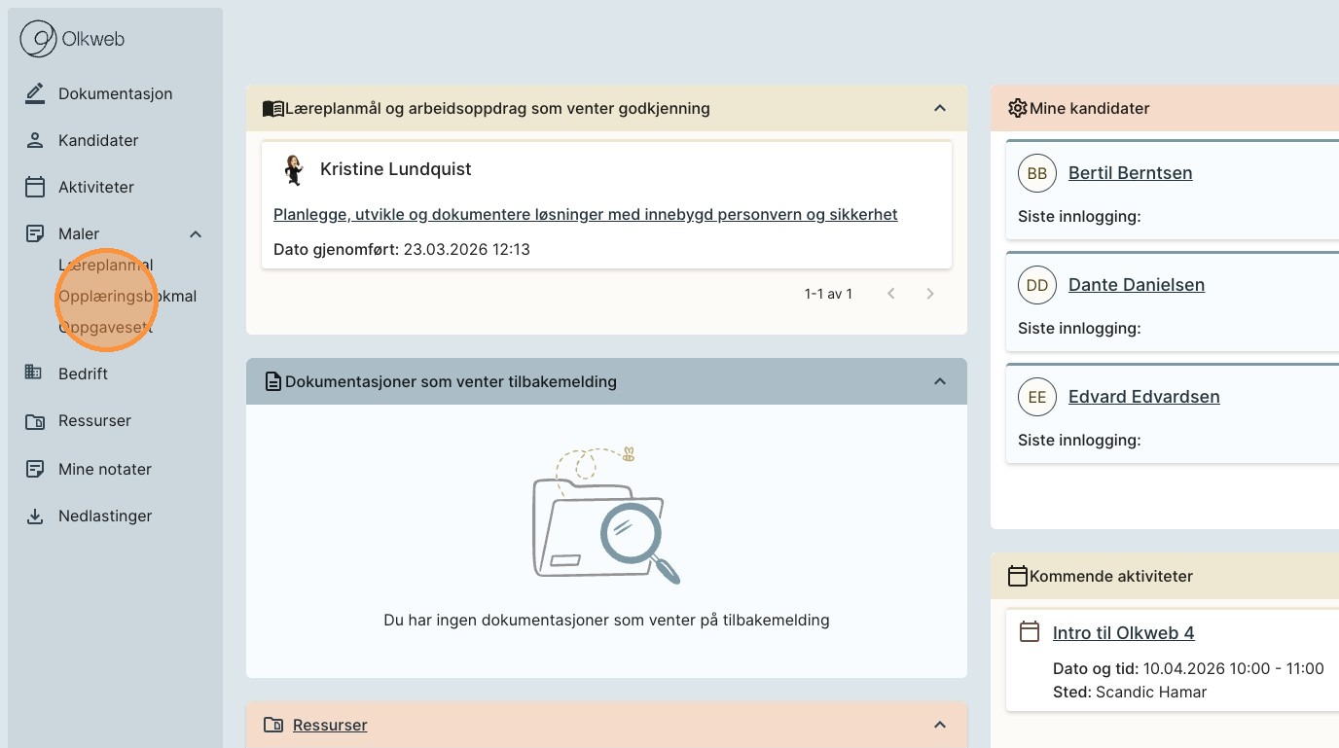Select Oppgavesett under Maler
Image resolution: width=1339 pixels, height=748 pixels.
(x=105, y=328)
